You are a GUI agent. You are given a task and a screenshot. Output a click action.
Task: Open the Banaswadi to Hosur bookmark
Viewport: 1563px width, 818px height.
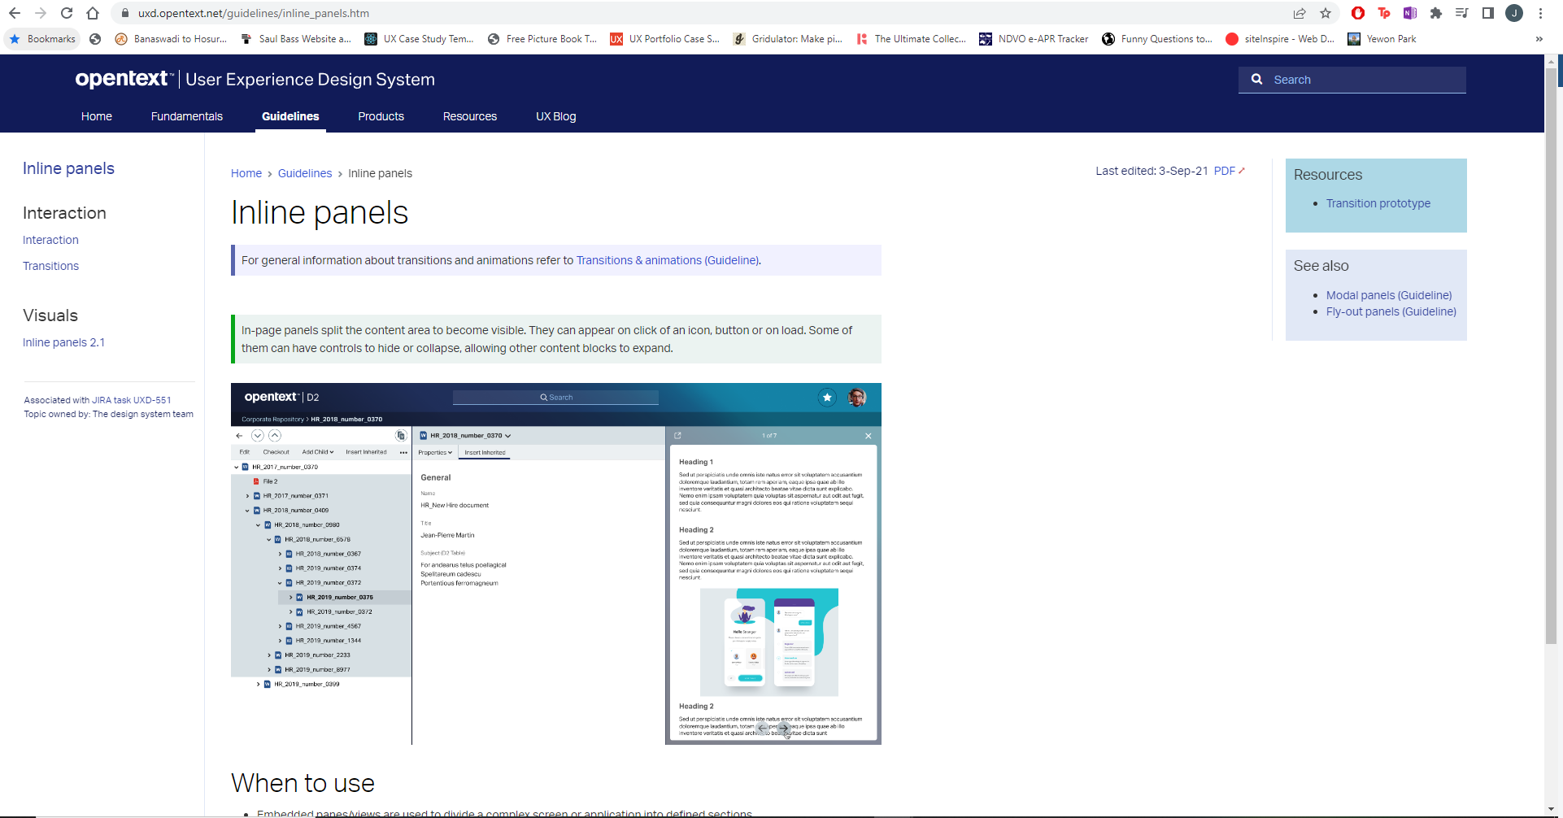pos(171,39)
